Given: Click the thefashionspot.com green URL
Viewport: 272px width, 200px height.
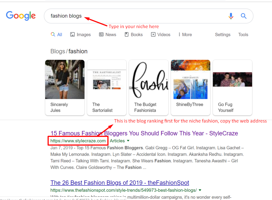Looking at the screenshot, I should pyautogui.click(x=123, y=190).
